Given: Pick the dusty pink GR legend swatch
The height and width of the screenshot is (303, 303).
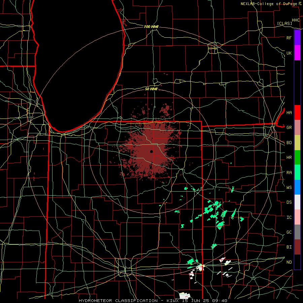Looking at the screenshot, I should tap(297, 128).
